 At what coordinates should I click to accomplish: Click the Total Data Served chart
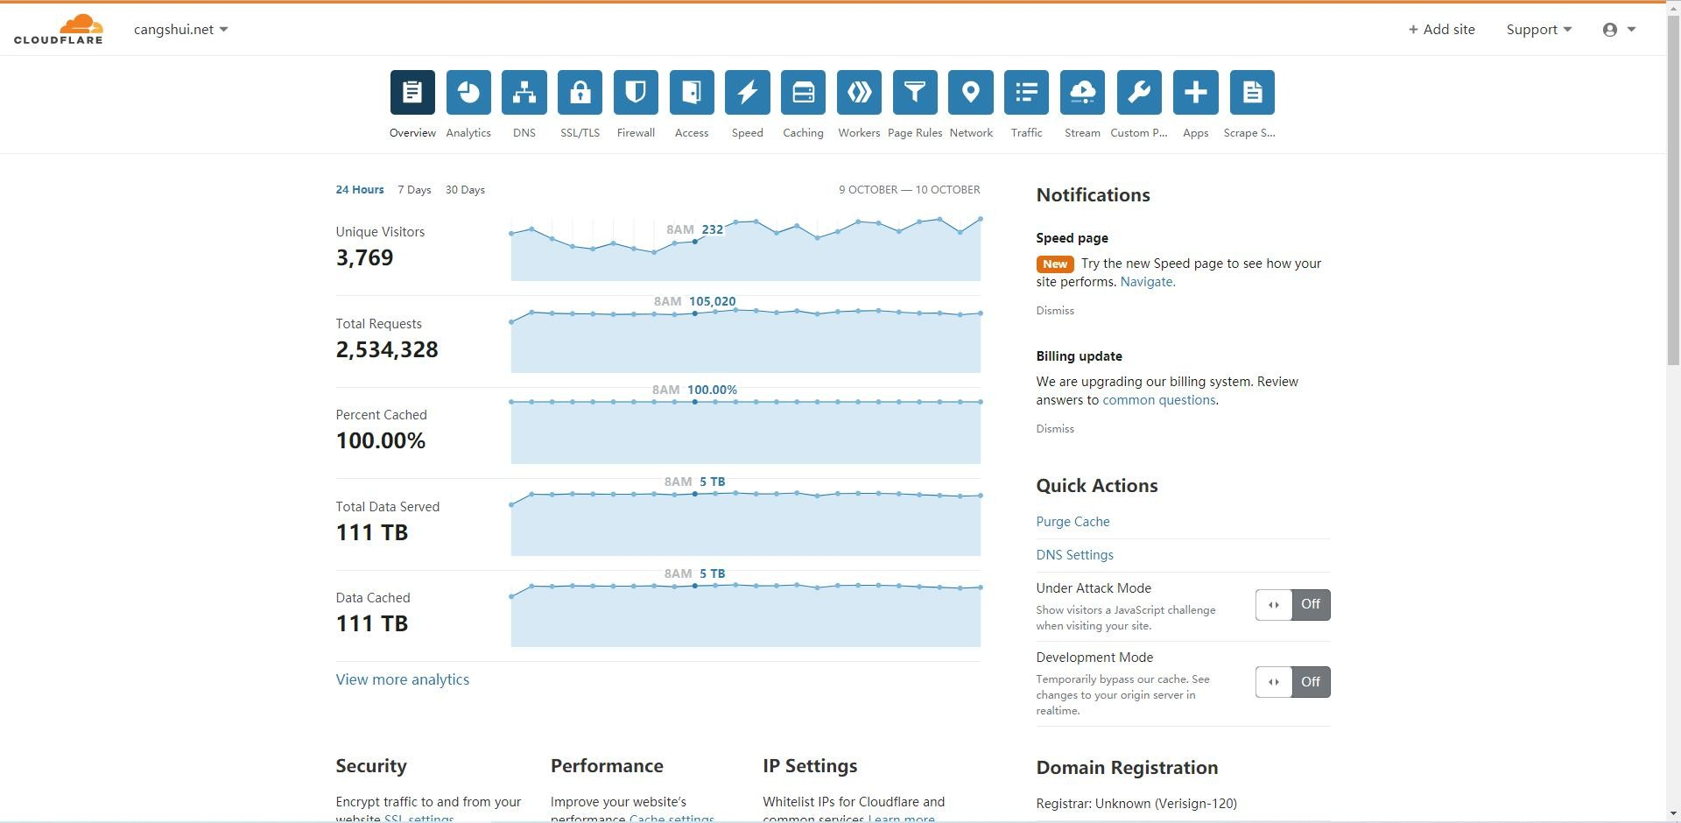(x=746, y=523)
